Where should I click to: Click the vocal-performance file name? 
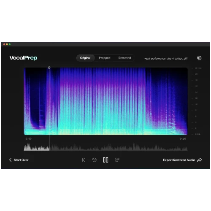[x=166, y=59]
